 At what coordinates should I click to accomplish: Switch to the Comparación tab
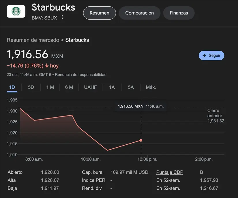pyautogui.click(x=139, y=13)
